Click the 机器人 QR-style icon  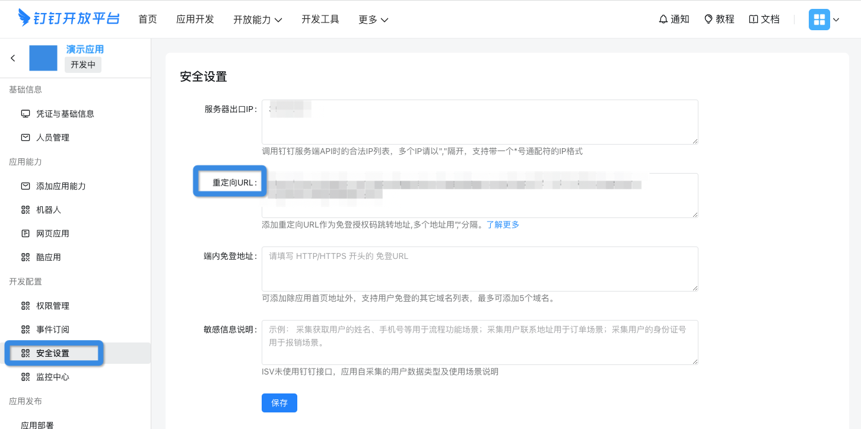26,209
